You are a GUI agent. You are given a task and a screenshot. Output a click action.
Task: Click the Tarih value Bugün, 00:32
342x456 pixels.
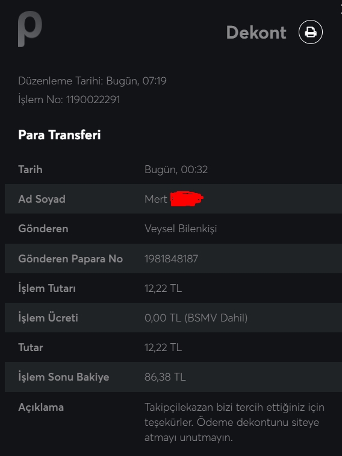click(x=176, y=169)
